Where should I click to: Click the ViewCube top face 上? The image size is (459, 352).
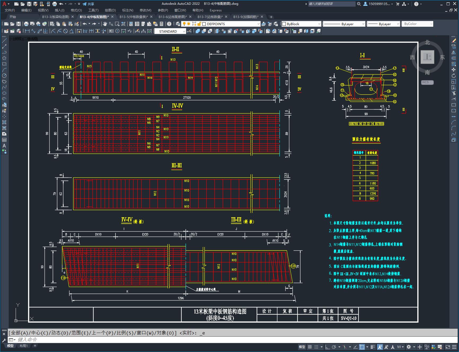(427, 57)
